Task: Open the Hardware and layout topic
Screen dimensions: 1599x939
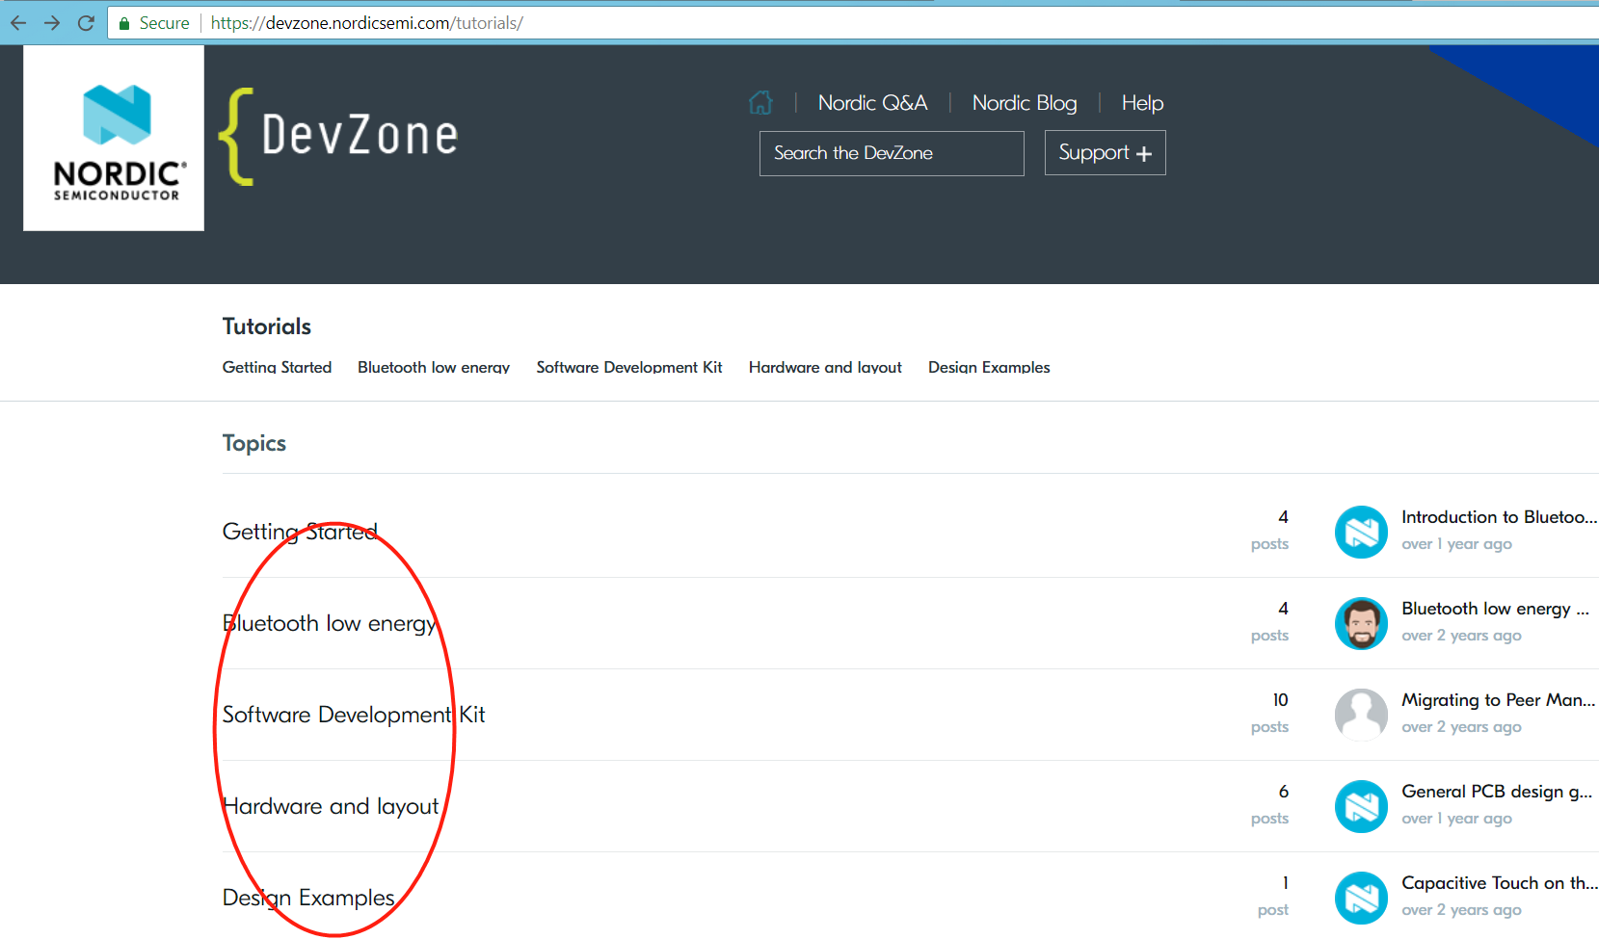Action: pos(331,806)
